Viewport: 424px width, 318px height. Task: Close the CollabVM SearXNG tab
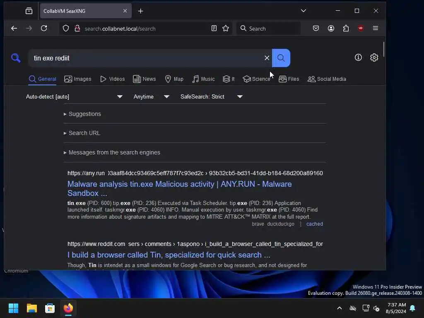tap(125, 11)
